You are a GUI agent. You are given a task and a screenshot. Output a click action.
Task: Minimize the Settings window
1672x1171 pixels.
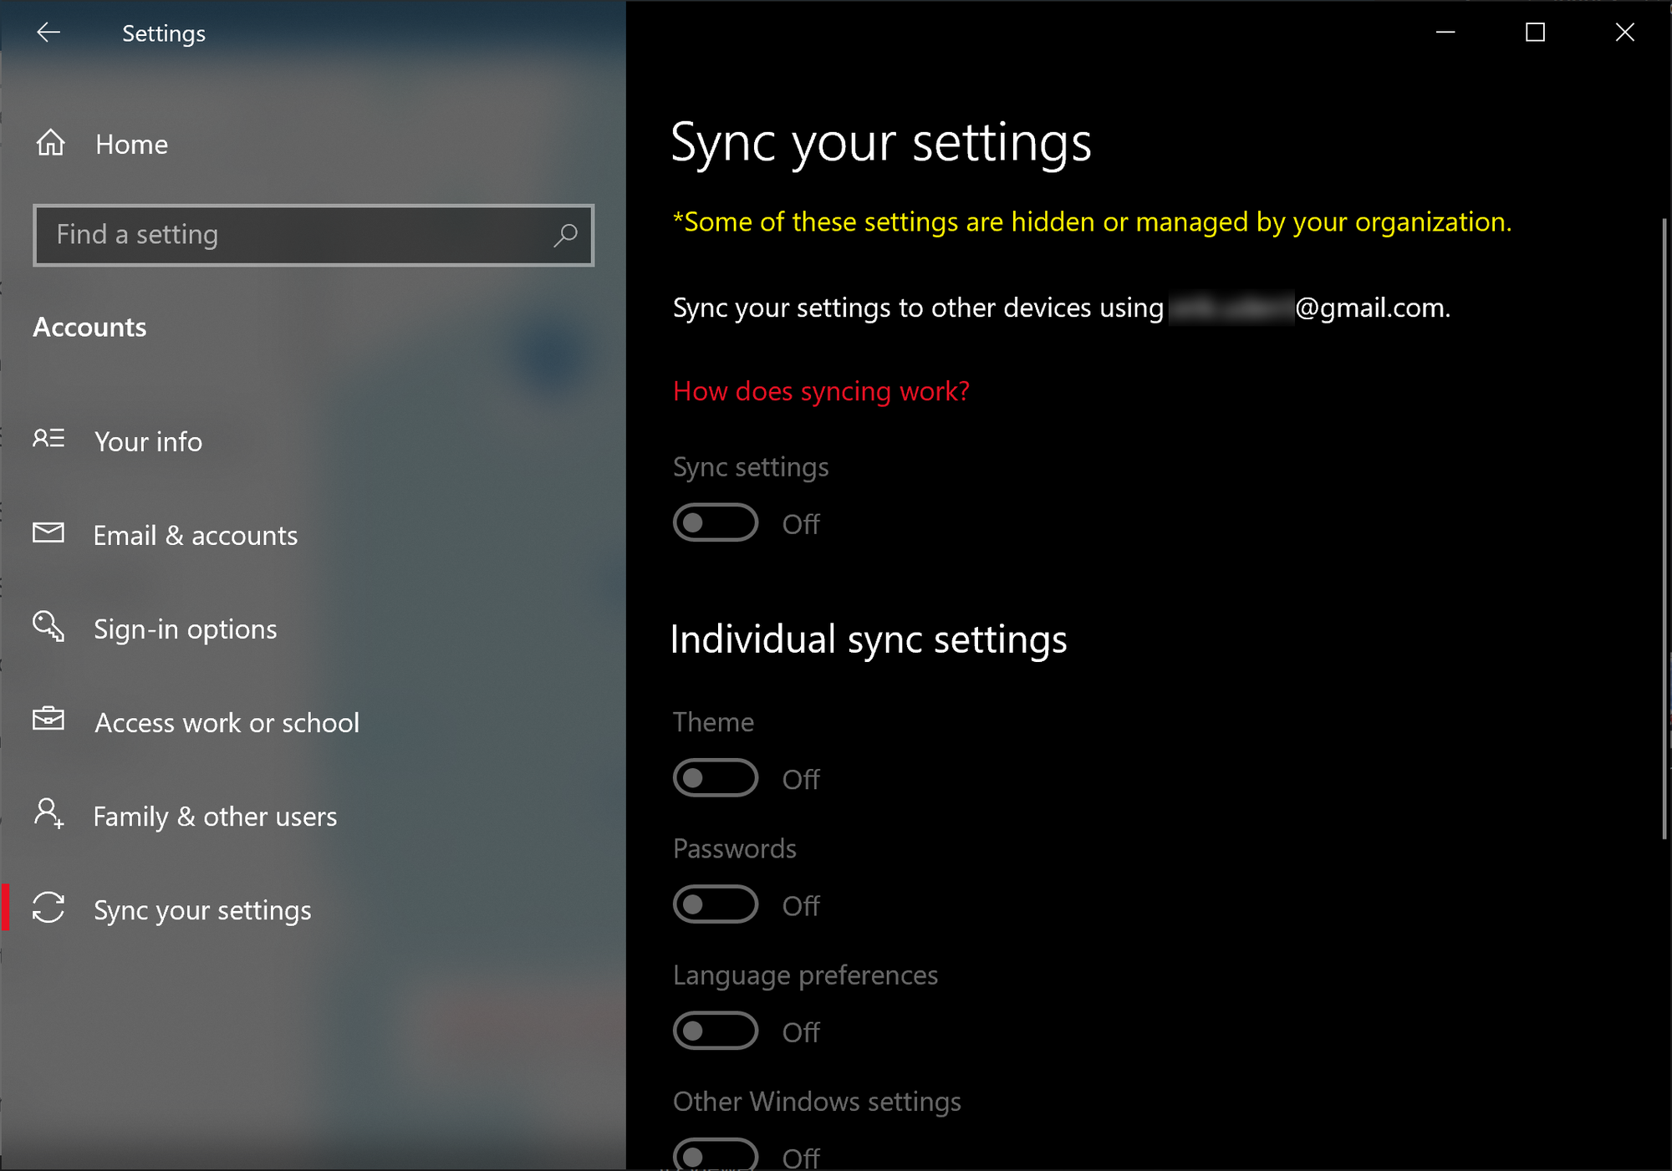(x=1445, y=33)
